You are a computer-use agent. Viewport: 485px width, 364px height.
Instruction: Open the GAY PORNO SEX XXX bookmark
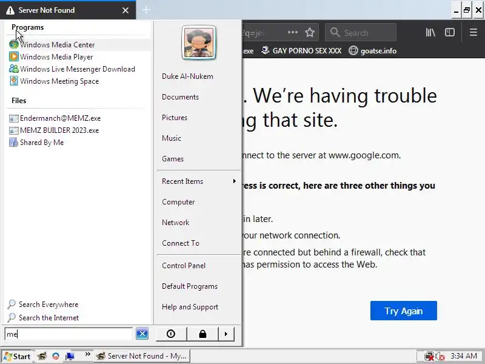point(301,51)
